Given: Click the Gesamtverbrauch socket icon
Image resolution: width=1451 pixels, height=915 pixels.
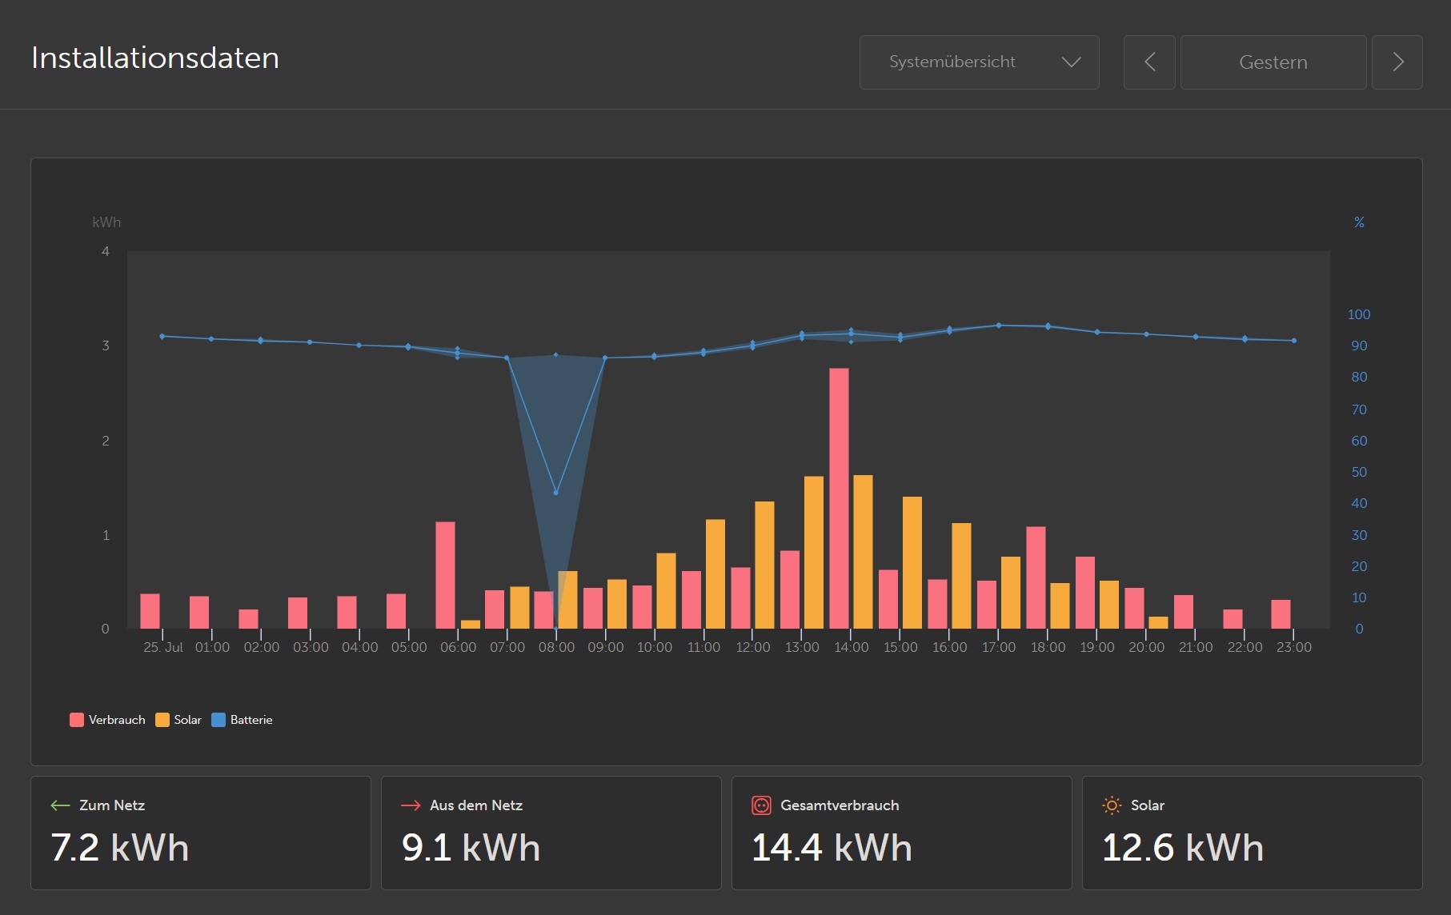Looking at the screenshot, I should pos(761,805).
